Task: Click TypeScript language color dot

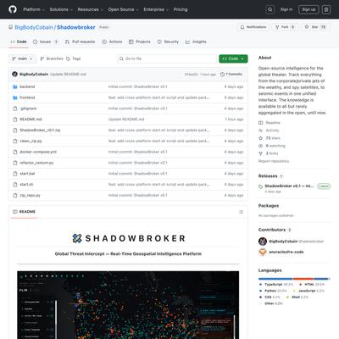Action: 260,285
